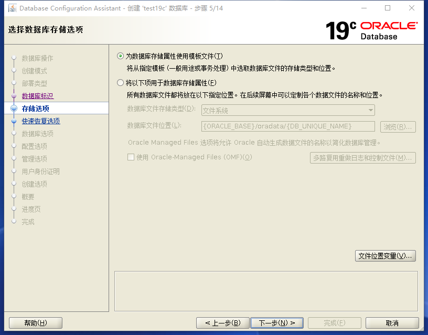Open the 数据库文件存储类型 dropdown
This screenshot has width=428, height=335.
tap(288, 111)
